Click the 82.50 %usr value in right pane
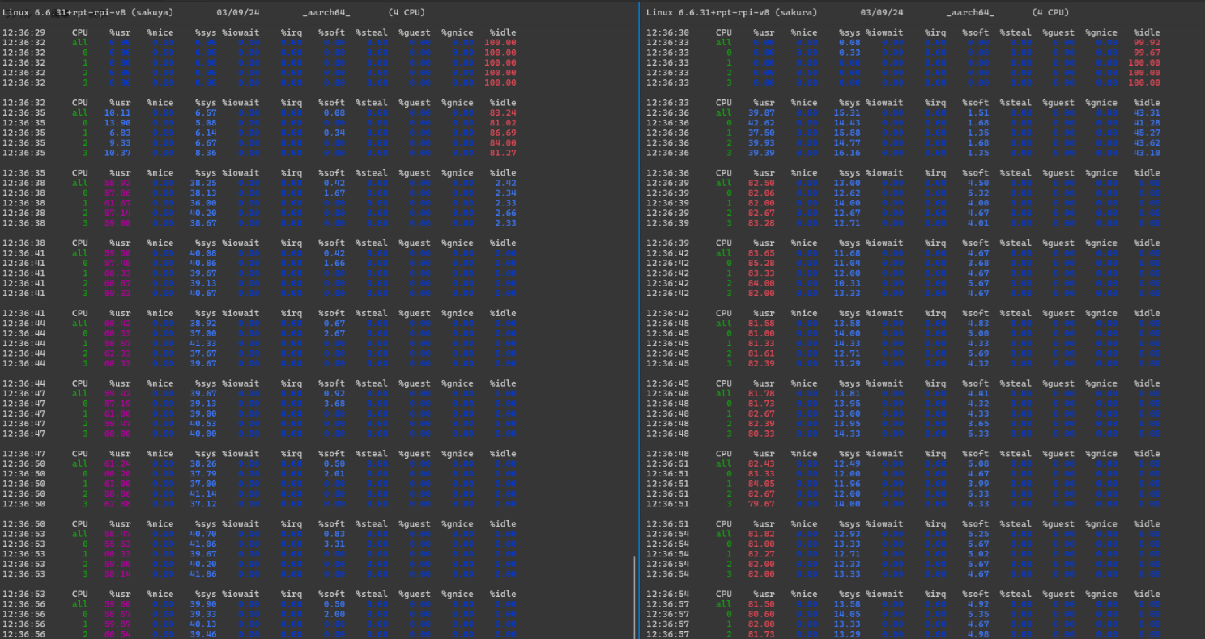 point(761,183)
